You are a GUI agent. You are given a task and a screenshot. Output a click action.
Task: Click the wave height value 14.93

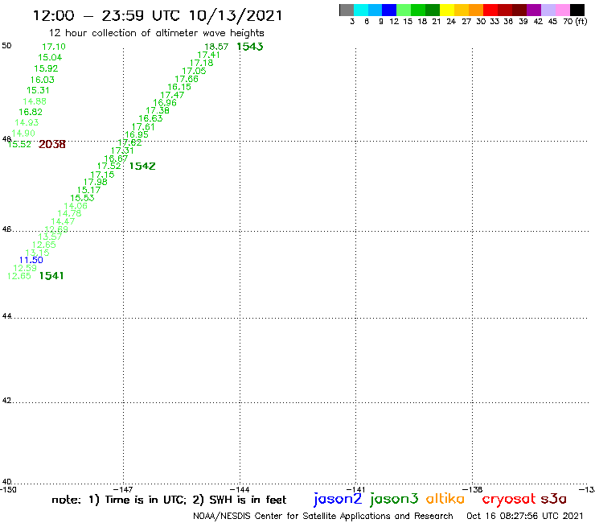(27, 122)
